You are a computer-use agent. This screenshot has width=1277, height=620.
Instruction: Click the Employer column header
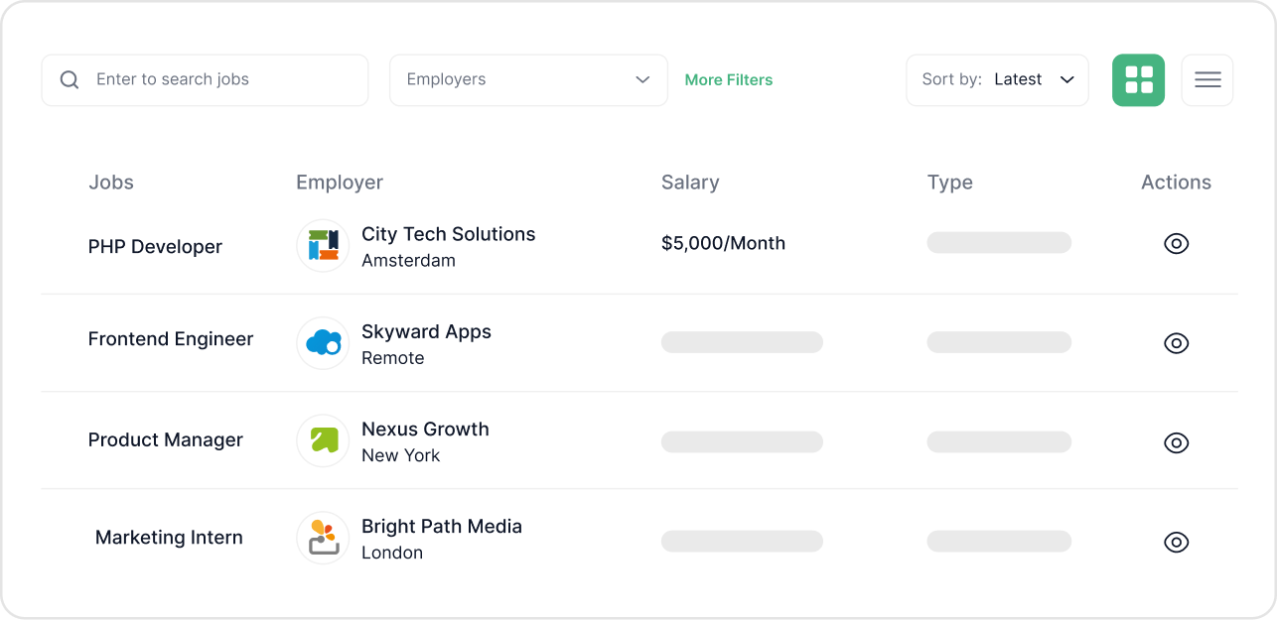[x=340, y=183]
